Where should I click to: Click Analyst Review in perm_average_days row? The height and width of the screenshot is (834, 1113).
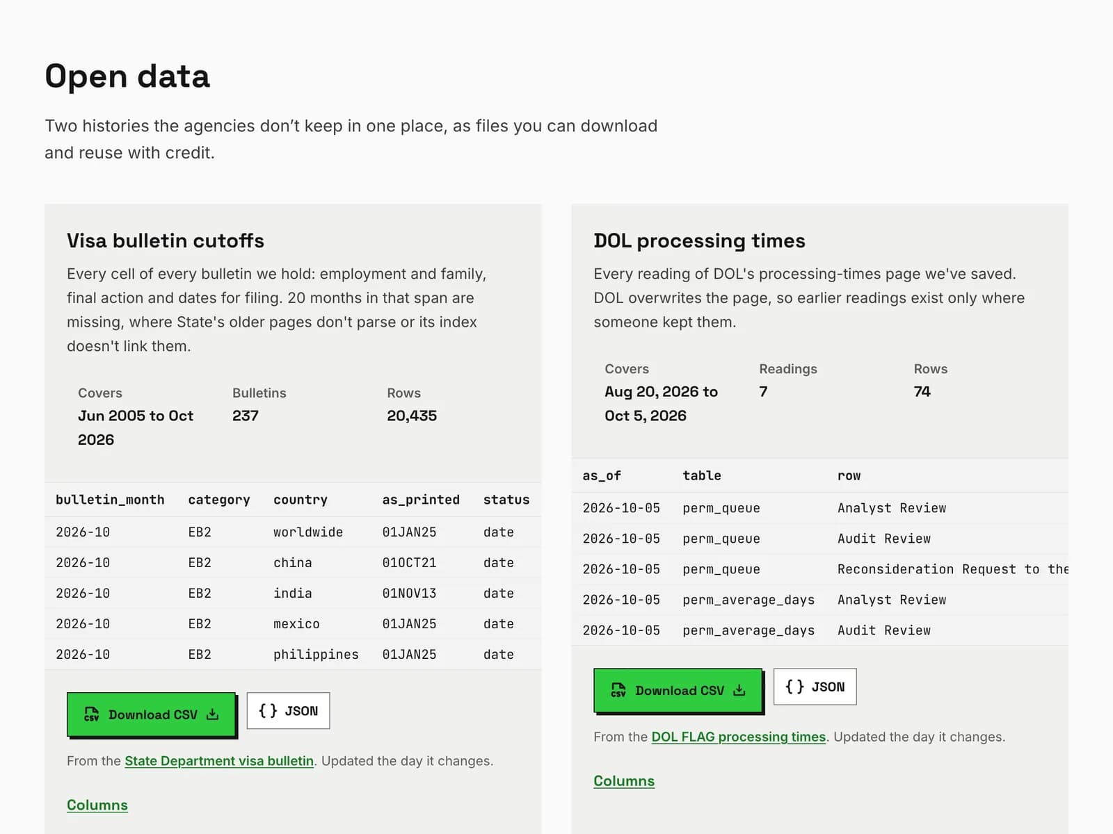(x=892, y=600)
